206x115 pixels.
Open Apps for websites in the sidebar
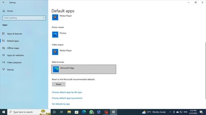click(15, 55)
